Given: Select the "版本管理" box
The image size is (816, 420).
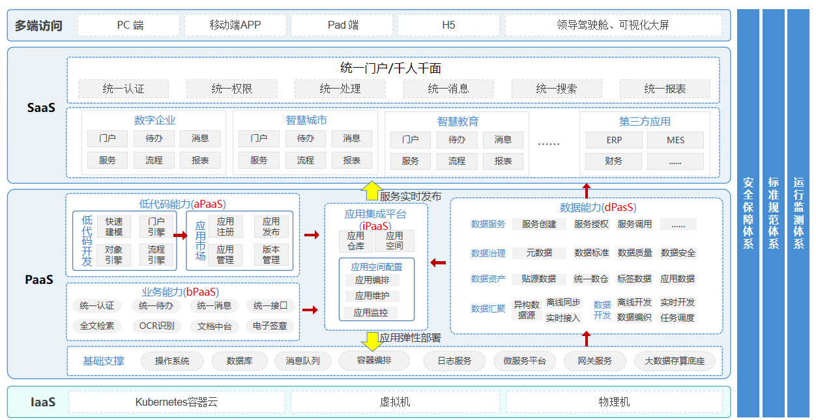Looking at the screenshot, I should click(271, 255).
